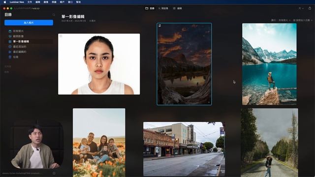Select the tree-lined road thumbnail
The image size is (315, 177).
pyautogui.click(x=269, y=143)
